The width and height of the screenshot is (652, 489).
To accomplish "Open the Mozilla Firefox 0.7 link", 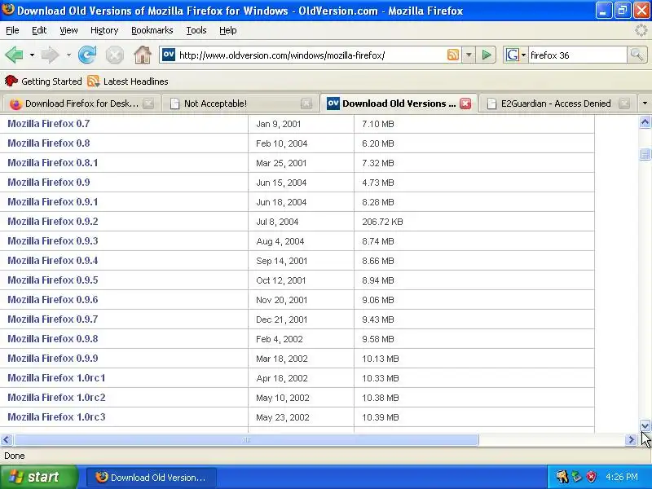I will [x=49, y=124].
